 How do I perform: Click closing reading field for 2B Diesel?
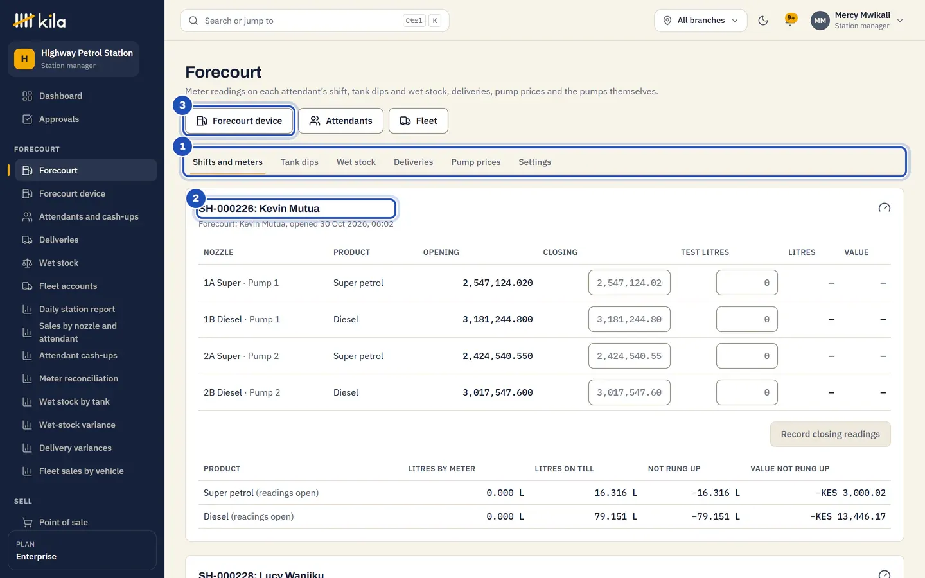click(630, 392)
